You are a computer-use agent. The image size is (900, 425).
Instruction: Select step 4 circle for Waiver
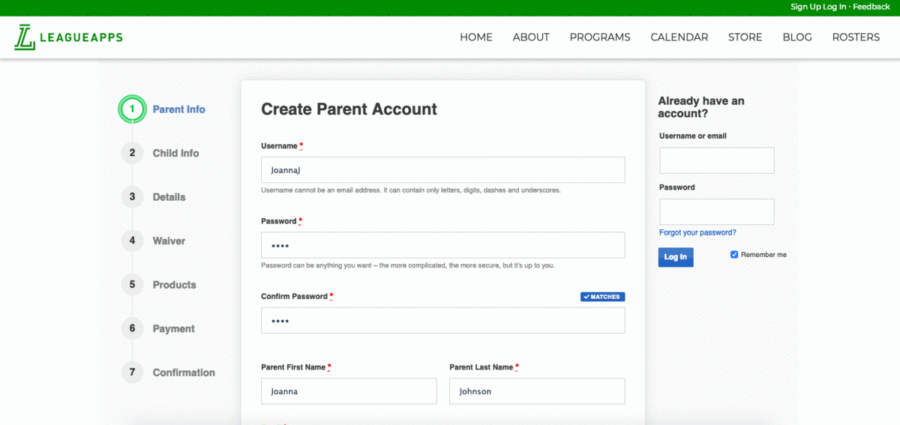[132, 241]
